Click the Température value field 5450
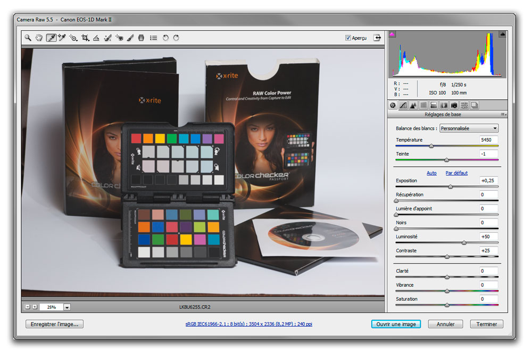Image resolution: width=532 pixels, height=356 pixels. pos(488,140)
